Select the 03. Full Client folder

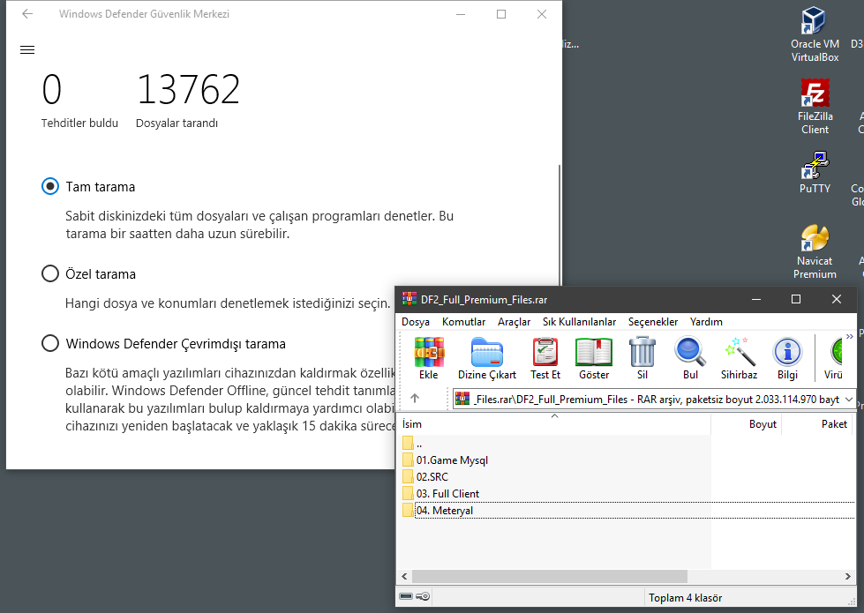pyautogui.click(x=440, y=493)
